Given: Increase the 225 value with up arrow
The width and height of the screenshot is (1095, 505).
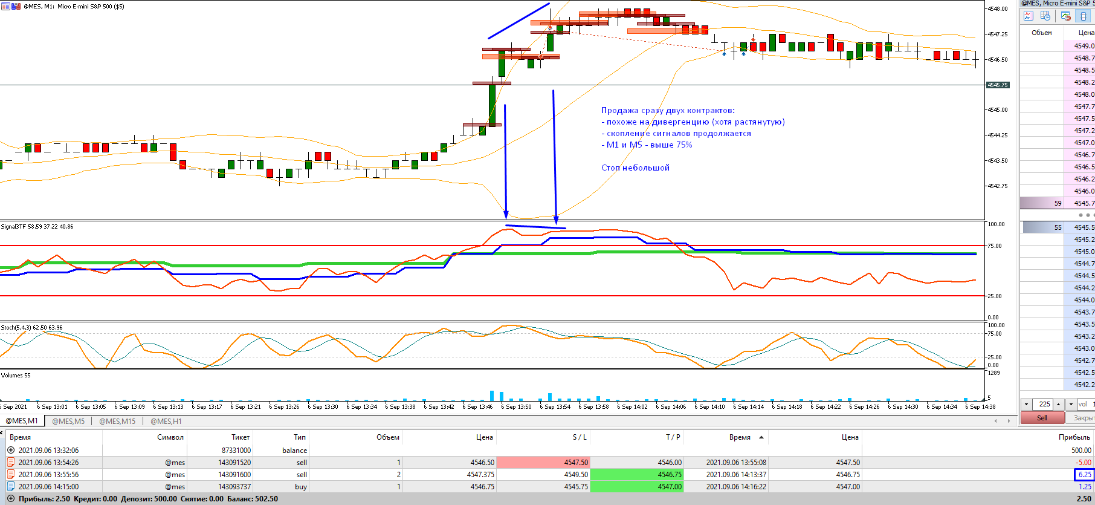Looking at the screenshot, I should (1058, 404).
